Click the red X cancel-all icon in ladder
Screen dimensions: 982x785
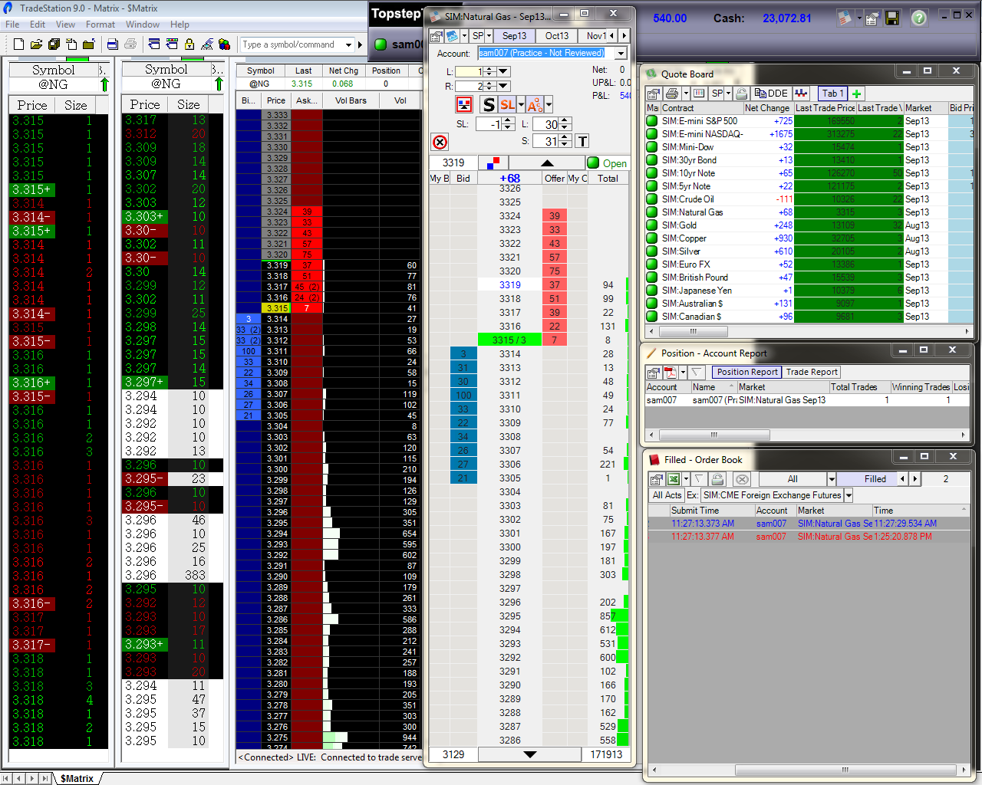[x=440, y=142]
